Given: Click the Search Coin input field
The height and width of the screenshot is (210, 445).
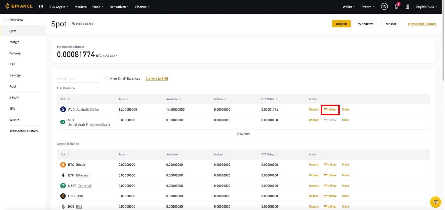Looking at the screenshot, I should [x=78, y=79].
